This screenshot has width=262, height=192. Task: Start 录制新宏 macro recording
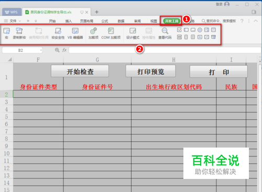(19, 33)
